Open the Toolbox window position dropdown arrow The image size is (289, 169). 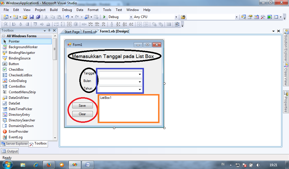45,30
